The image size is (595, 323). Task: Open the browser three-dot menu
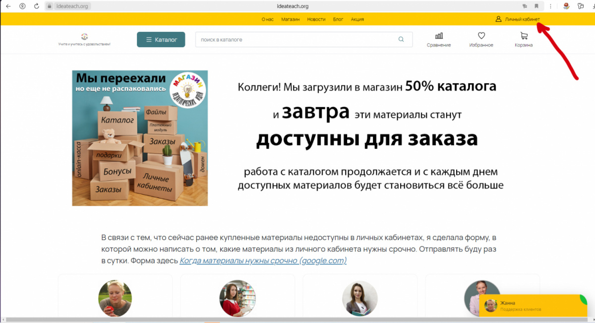pyautogui.click(x=551, y=6)
